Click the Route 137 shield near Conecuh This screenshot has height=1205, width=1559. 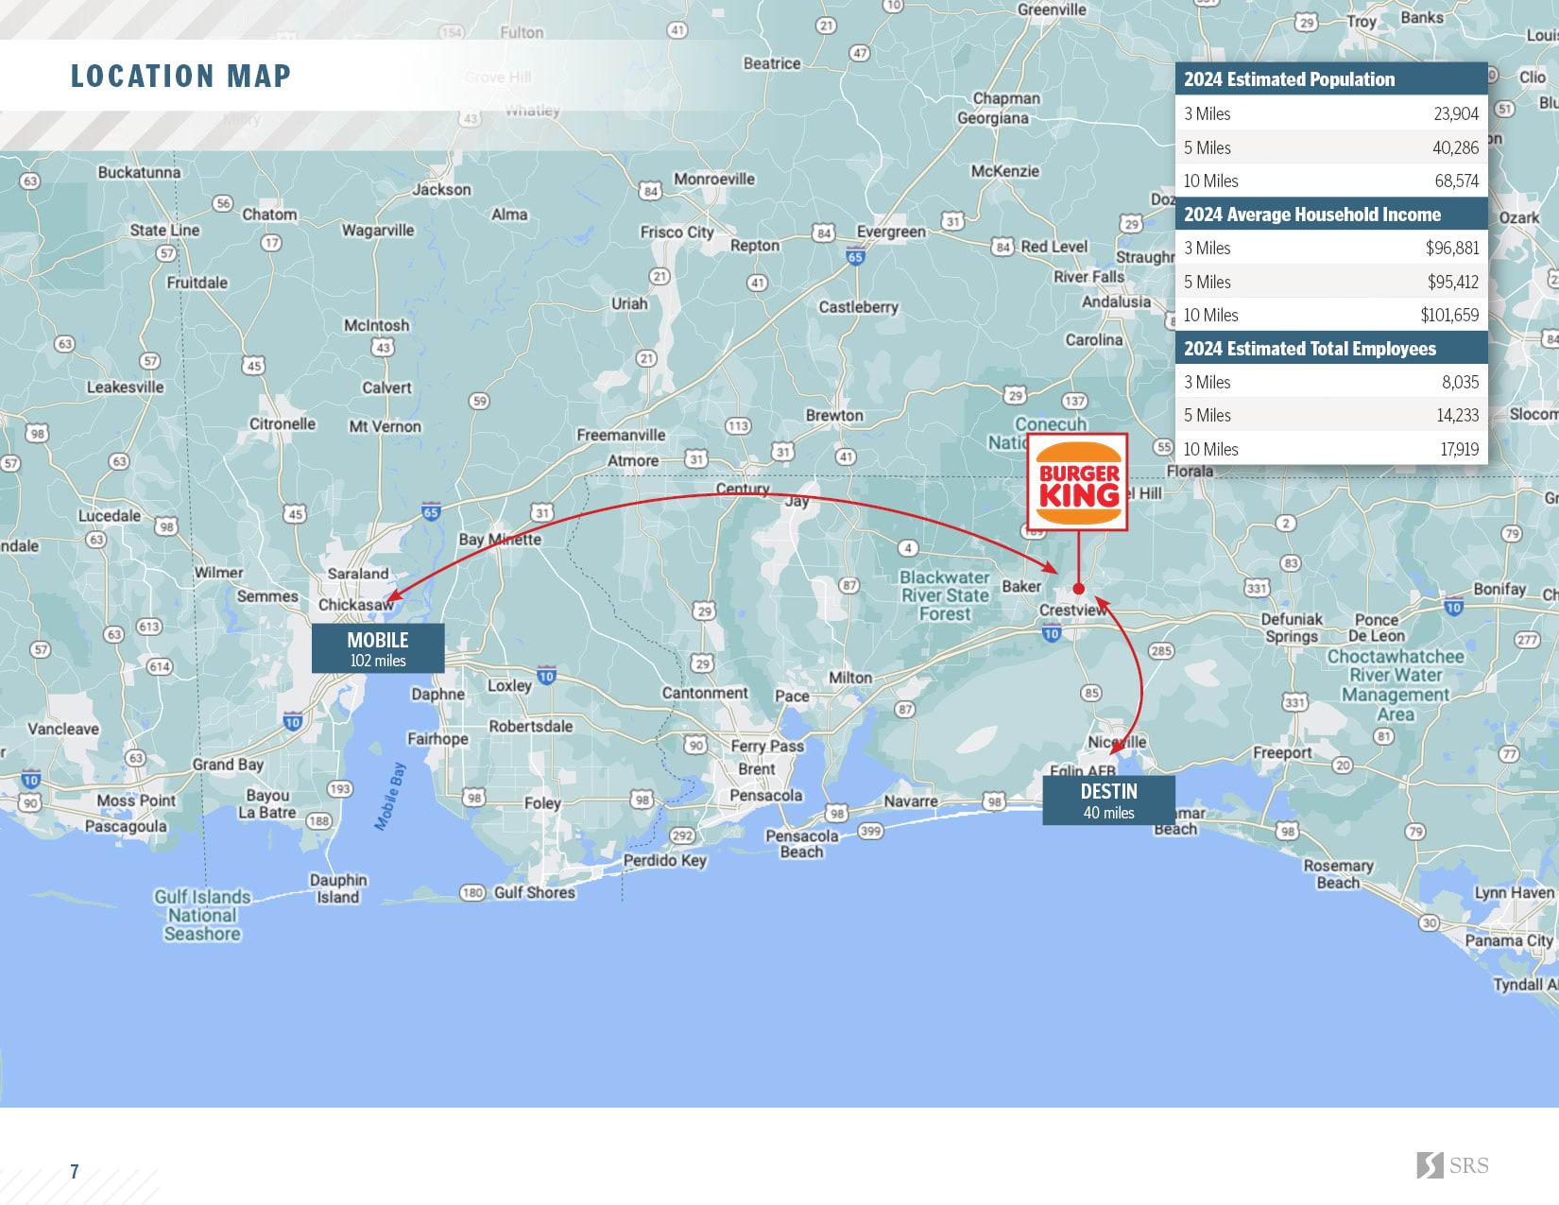click(x=1074, y=401)
